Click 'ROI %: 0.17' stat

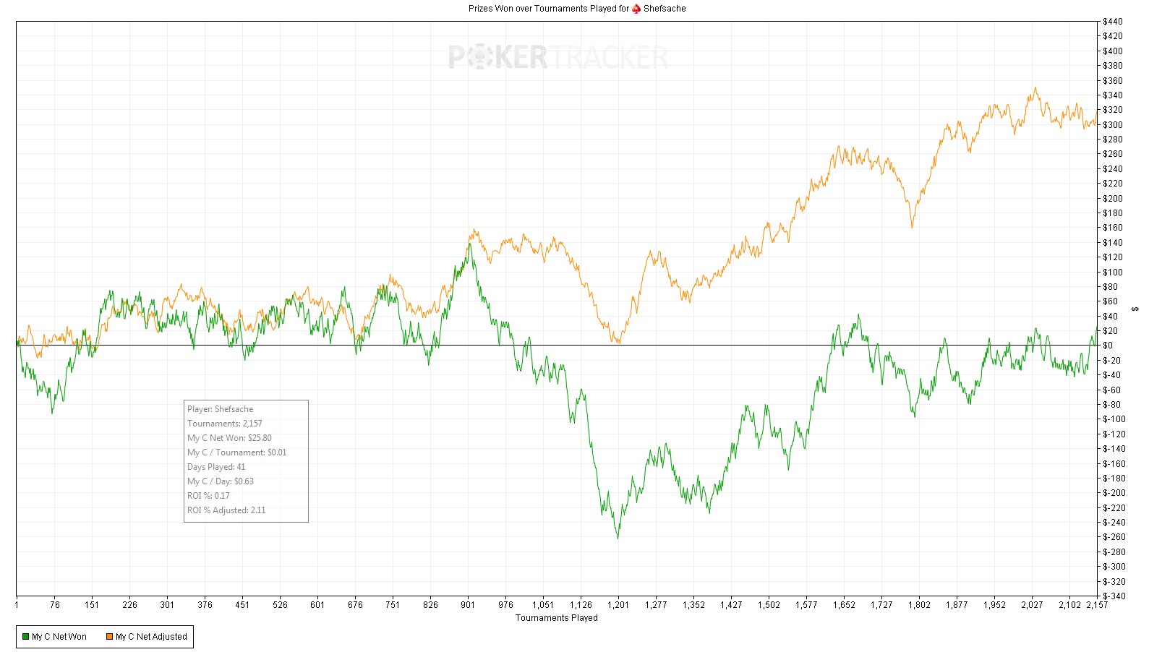point(208,496)
